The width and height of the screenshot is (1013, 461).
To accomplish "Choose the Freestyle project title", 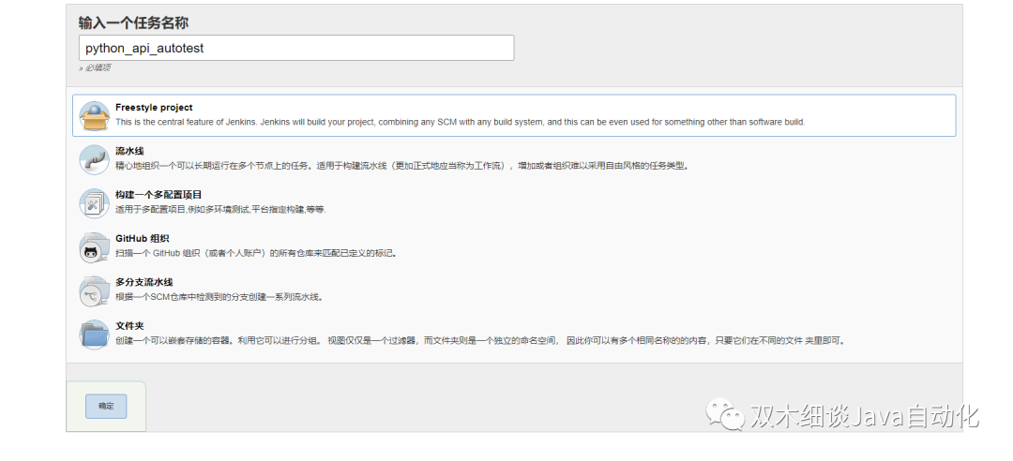I will tap(154, 108).
